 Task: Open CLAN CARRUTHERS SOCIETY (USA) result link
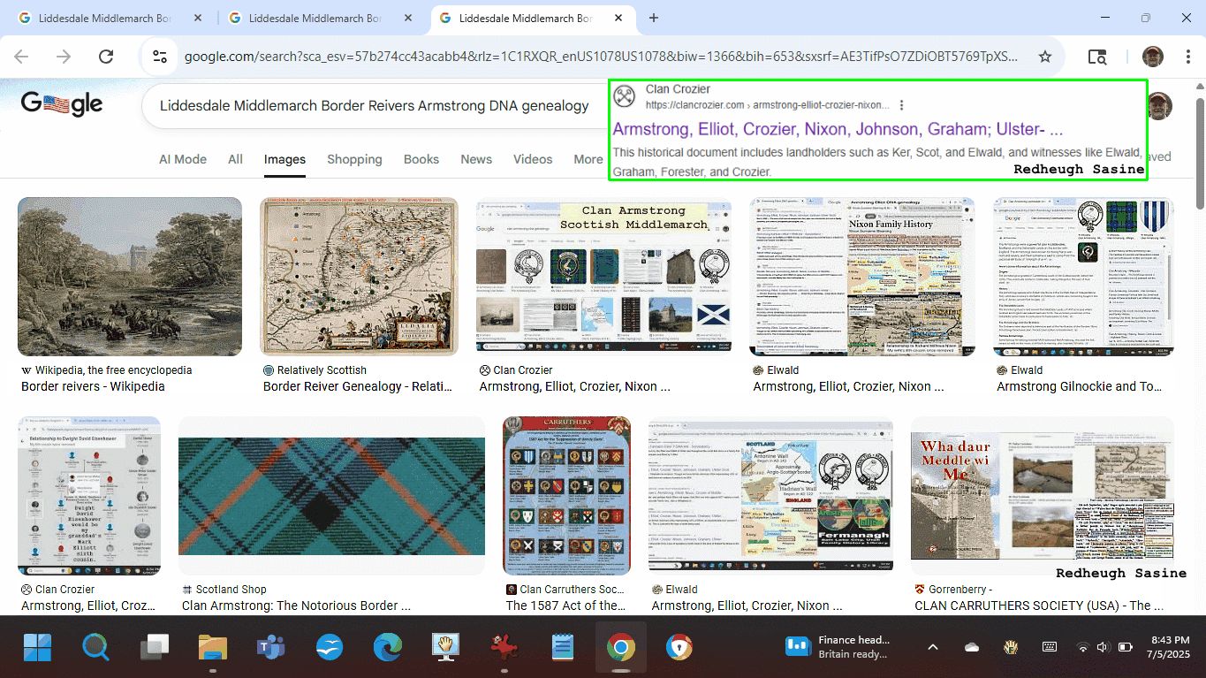coord(1039,606)
